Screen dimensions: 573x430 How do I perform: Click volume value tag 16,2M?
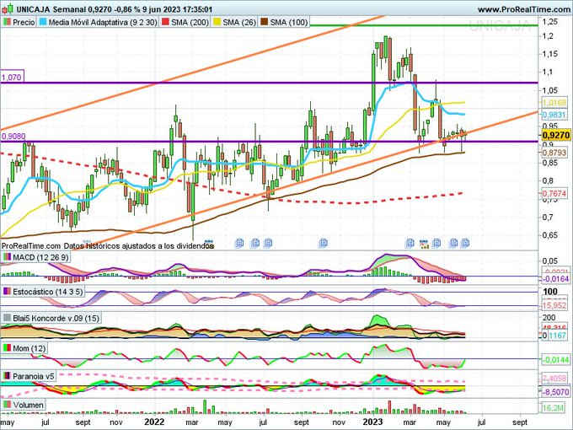coord(553,407)
